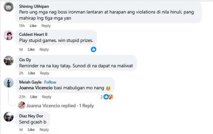This screenshot has height=134, width=213.
Task: View like reaction on Coldest Heart's comment
Action: click(93, 49)
